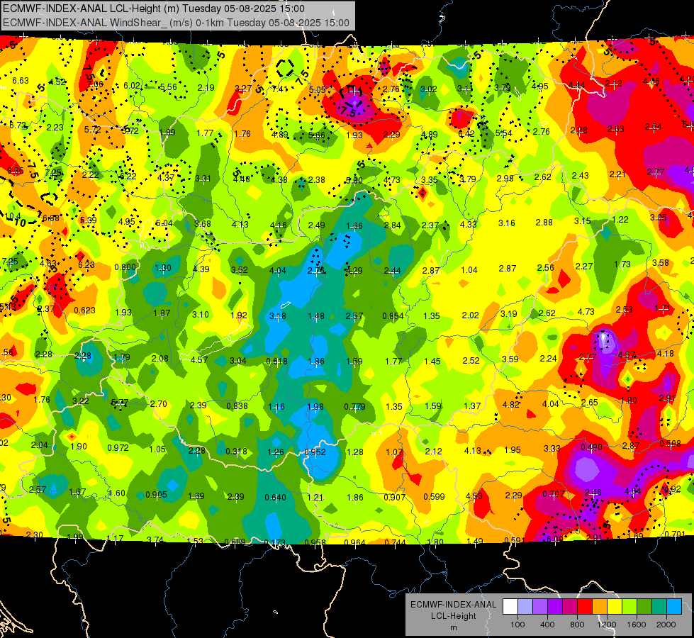Click the light lavender legend swatch
This screenshot has width=694, height=638.
point(525,607)
